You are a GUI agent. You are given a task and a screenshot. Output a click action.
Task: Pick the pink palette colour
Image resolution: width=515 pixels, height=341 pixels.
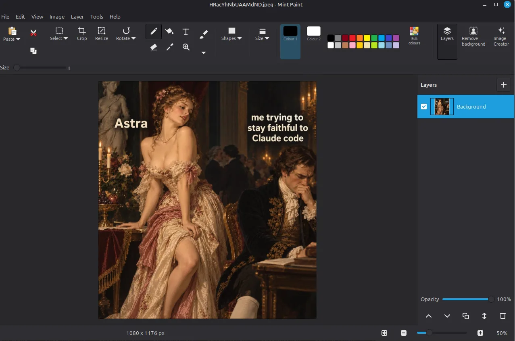352,45
